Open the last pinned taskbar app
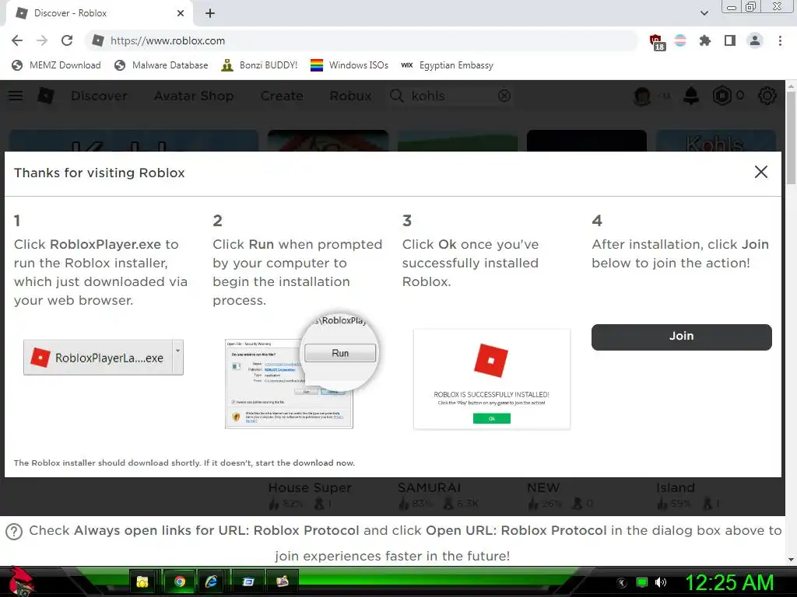Image resolution: width=797 pixels, height=597 pixels. pyautogui.click(x=282, y=581)
